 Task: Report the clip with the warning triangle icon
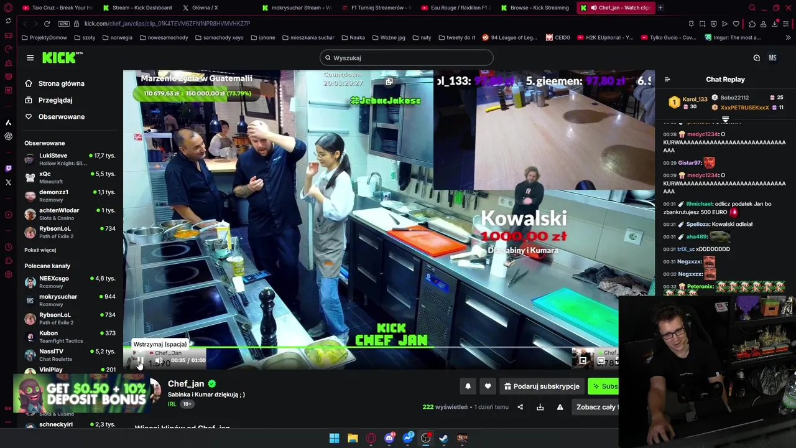[560, 408]
